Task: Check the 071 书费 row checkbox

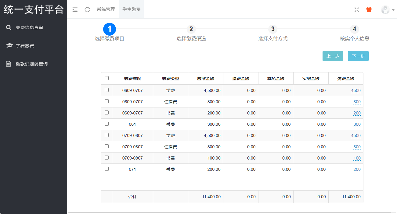Action: coord(106,169)
